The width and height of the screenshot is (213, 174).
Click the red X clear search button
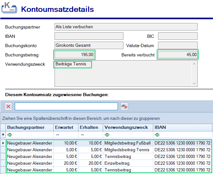(x=9, y=106)
